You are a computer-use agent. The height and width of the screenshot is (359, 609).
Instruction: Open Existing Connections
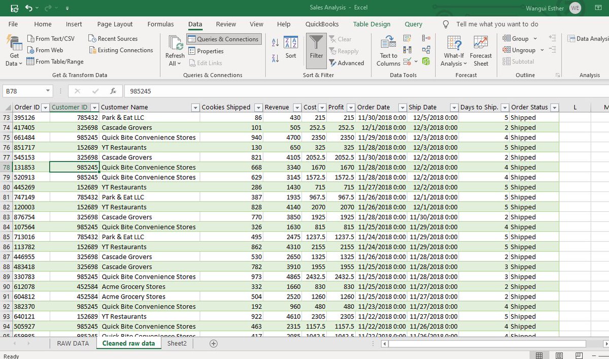(121, 50)
